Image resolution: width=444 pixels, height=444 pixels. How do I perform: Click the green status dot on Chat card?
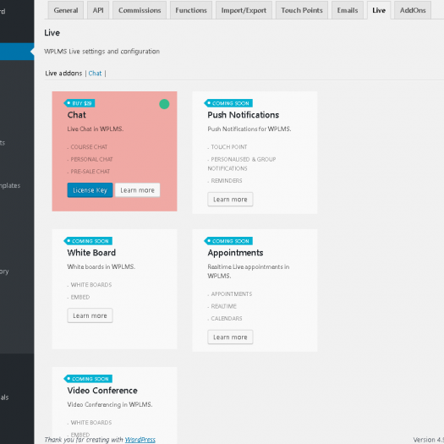[164, 104]
